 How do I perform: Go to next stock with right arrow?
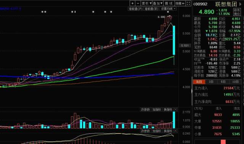[240, 4]
